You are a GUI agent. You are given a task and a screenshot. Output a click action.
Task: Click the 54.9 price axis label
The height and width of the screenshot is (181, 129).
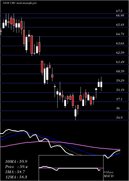(x=119, y=118)
